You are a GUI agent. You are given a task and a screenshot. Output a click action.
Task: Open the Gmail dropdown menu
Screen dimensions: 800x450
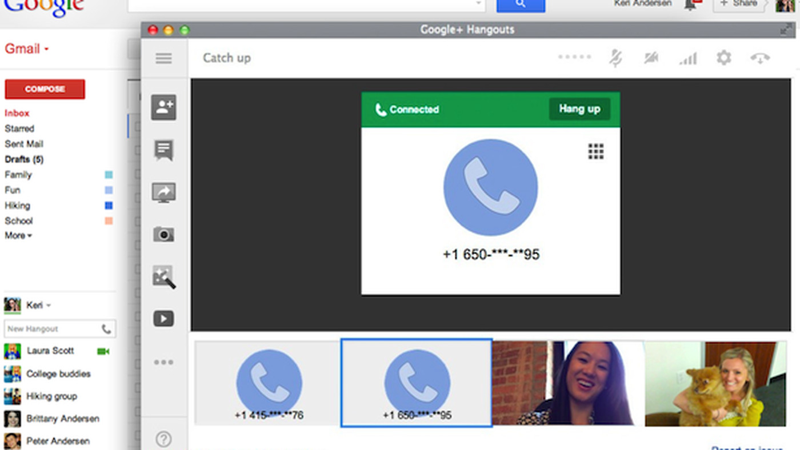[27, 49]
